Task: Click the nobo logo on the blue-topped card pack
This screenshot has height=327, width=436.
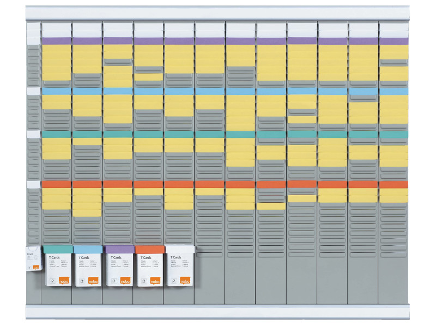Action: pos(93,281)
